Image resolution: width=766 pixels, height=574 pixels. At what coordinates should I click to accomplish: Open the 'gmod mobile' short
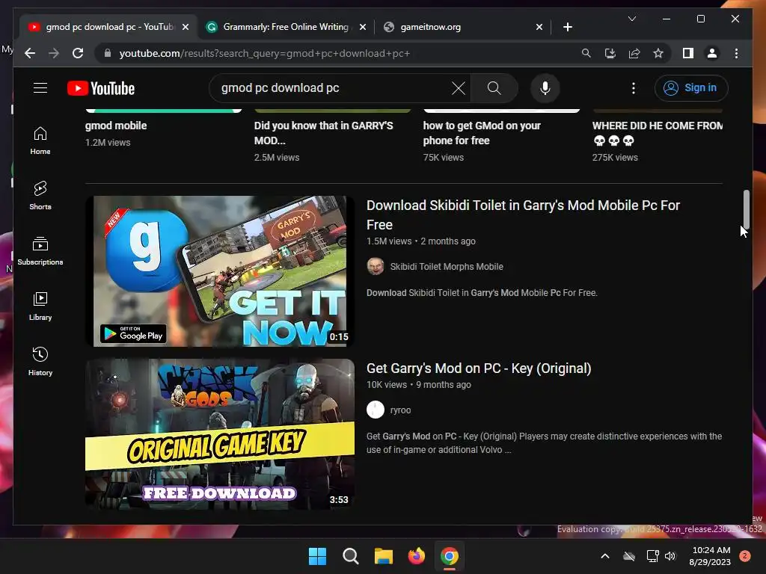[116, 126]
